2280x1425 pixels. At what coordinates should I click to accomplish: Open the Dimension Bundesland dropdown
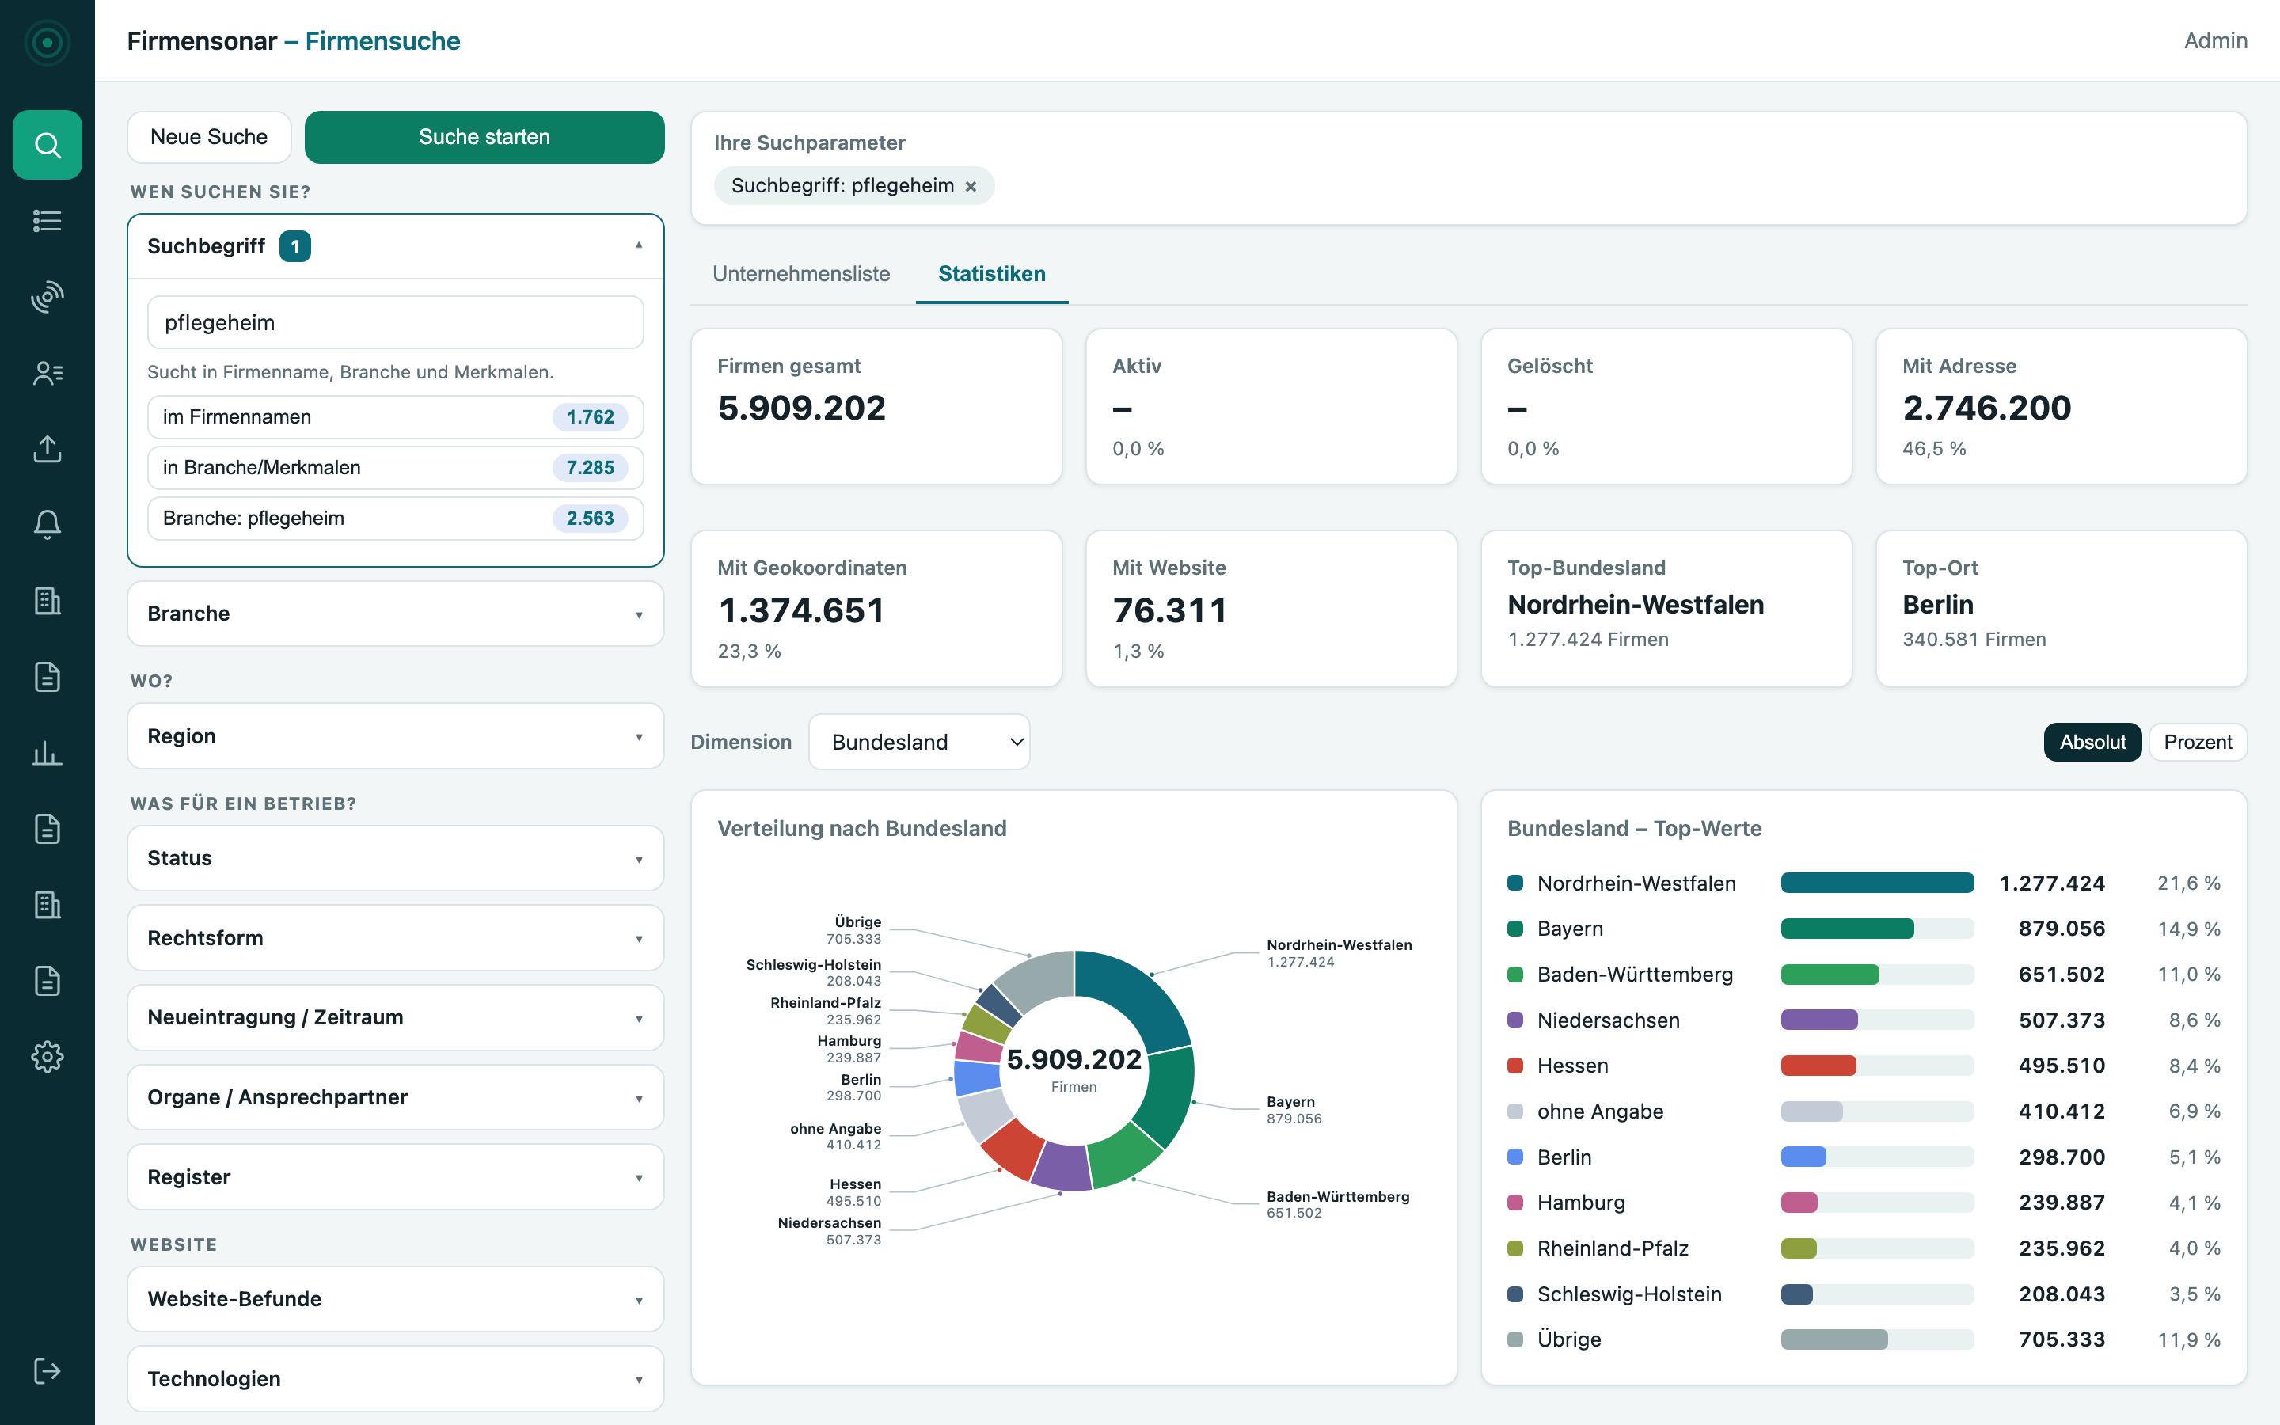920,742
